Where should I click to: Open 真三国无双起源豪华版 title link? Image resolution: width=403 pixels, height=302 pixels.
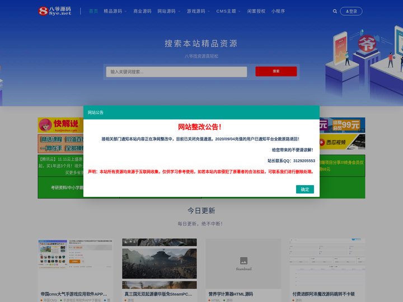tap(158, 294)
